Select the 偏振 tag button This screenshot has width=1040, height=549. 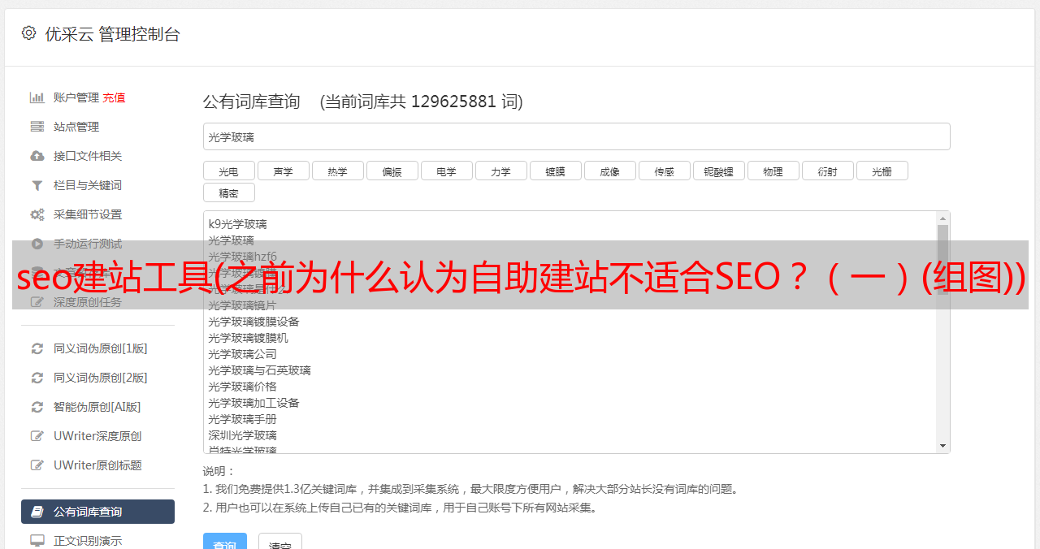(x=392, y=171)
